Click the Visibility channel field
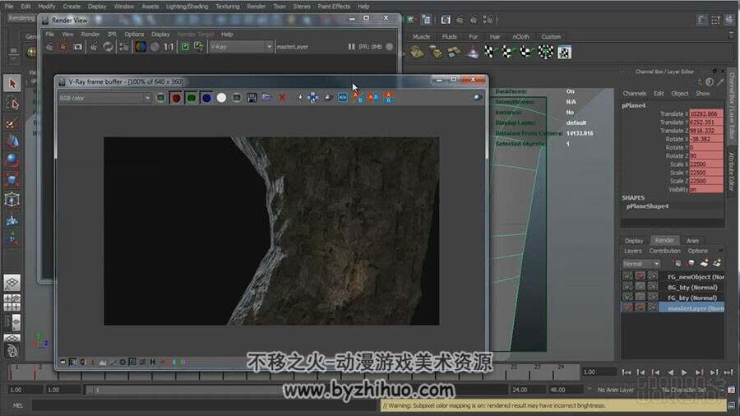 706,189
